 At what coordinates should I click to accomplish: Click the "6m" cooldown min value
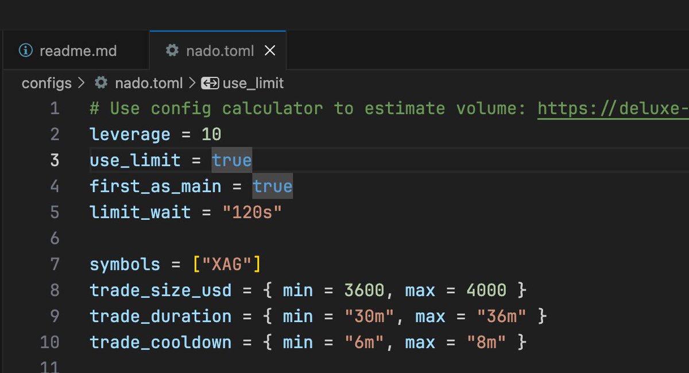pyautogui.click(x=364, y=342)
